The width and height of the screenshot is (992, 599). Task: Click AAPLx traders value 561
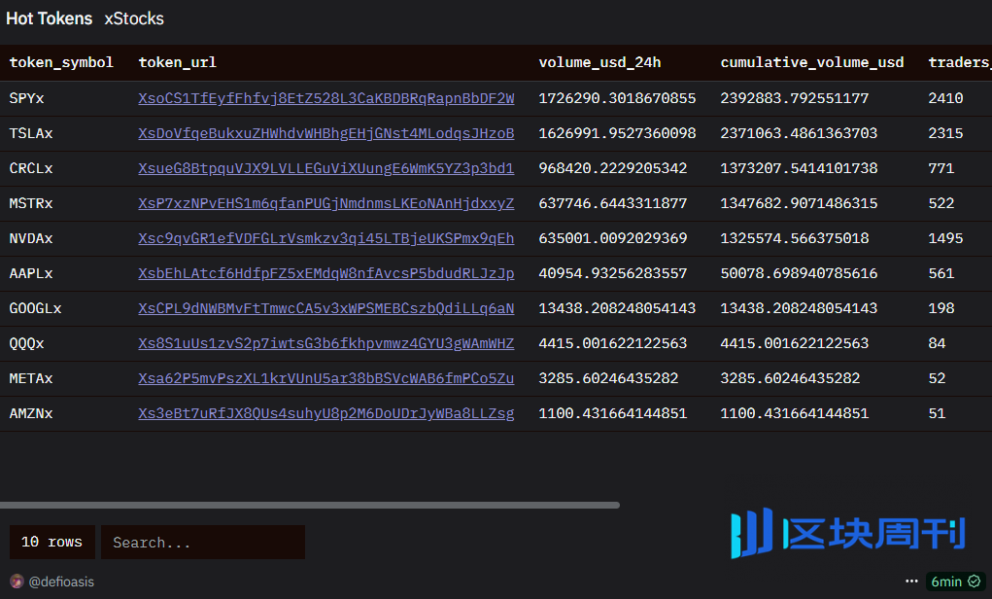(941, 273)
